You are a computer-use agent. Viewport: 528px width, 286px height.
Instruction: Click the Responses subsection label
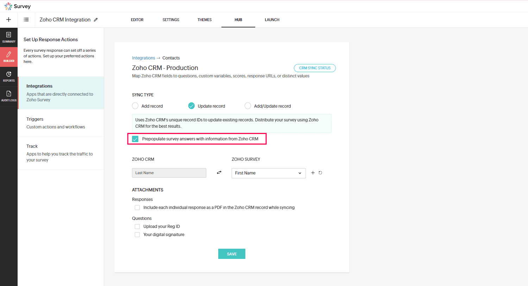pyautogui.click(x=142, y=199)
